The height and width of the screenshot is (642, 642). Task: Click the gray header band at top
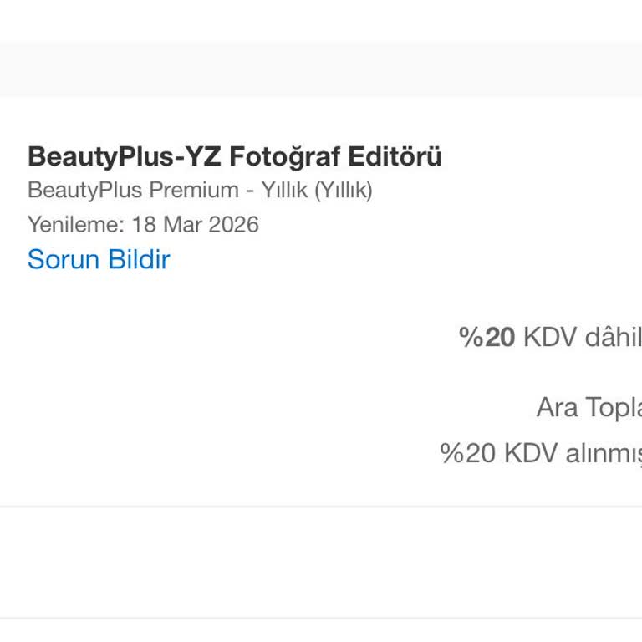(321, 69)
